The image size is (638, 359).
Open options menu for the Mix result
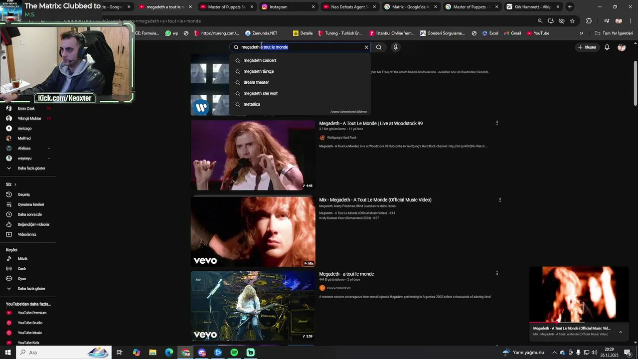[500, 200]
